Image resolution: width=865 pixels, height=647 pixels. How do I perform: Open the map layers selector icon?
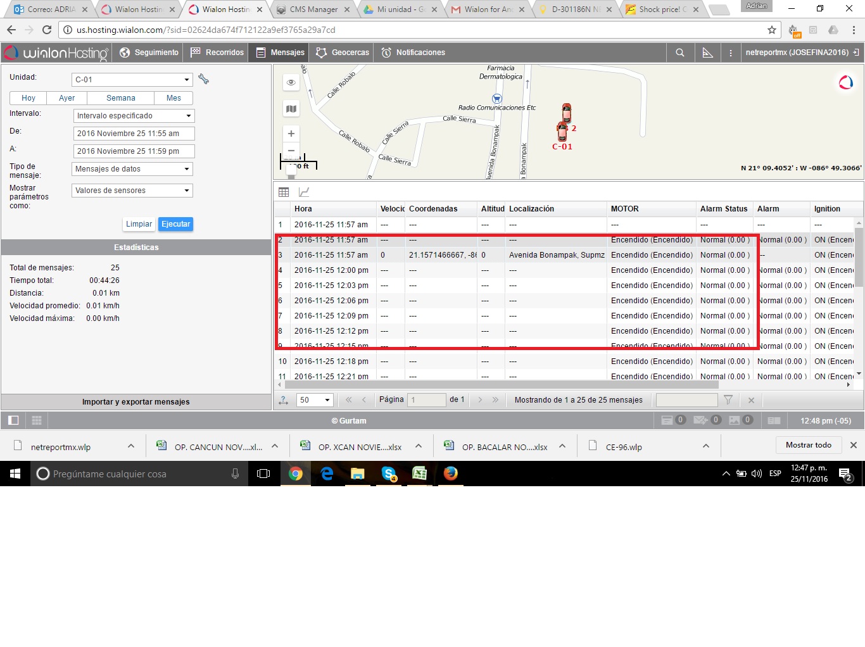[291, 109]
